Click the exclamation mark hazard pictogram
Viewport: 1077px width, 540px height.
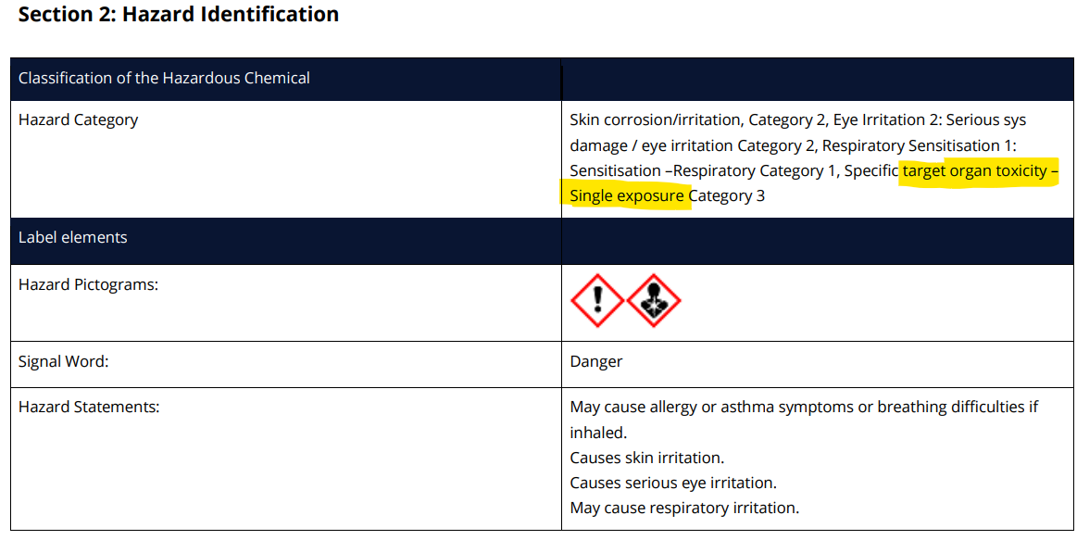tap(597, 300)
